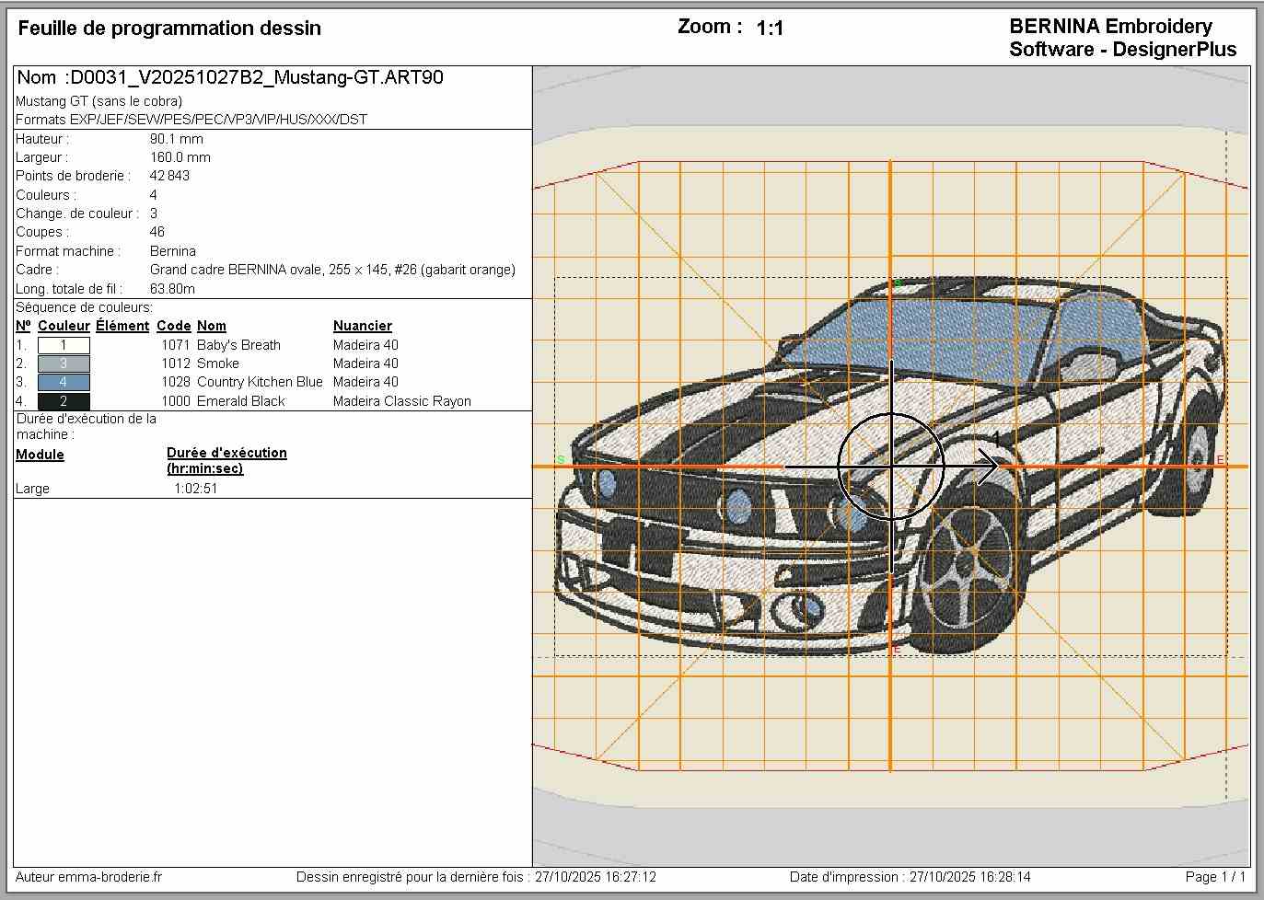
Task: Click the Module column header
Action: point(40,455)
